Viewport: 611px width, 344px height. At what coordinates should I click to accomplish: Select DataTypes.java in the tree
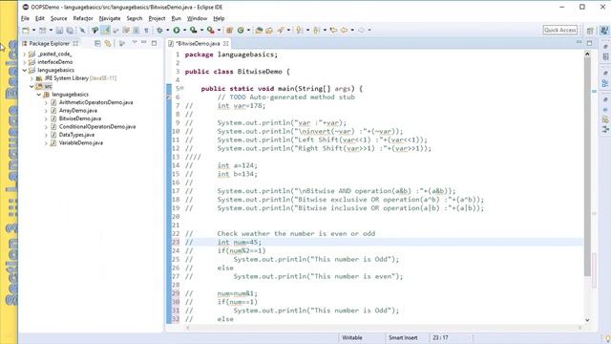pos(76,135)
